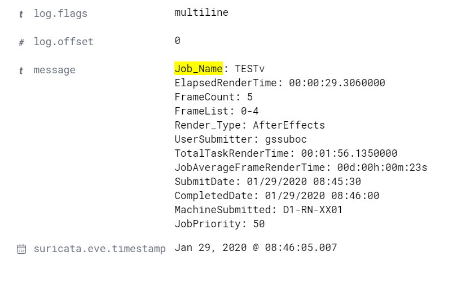Select the log.flags field name
This screenshot has height=282, width=457.
(x=60, y=14)
